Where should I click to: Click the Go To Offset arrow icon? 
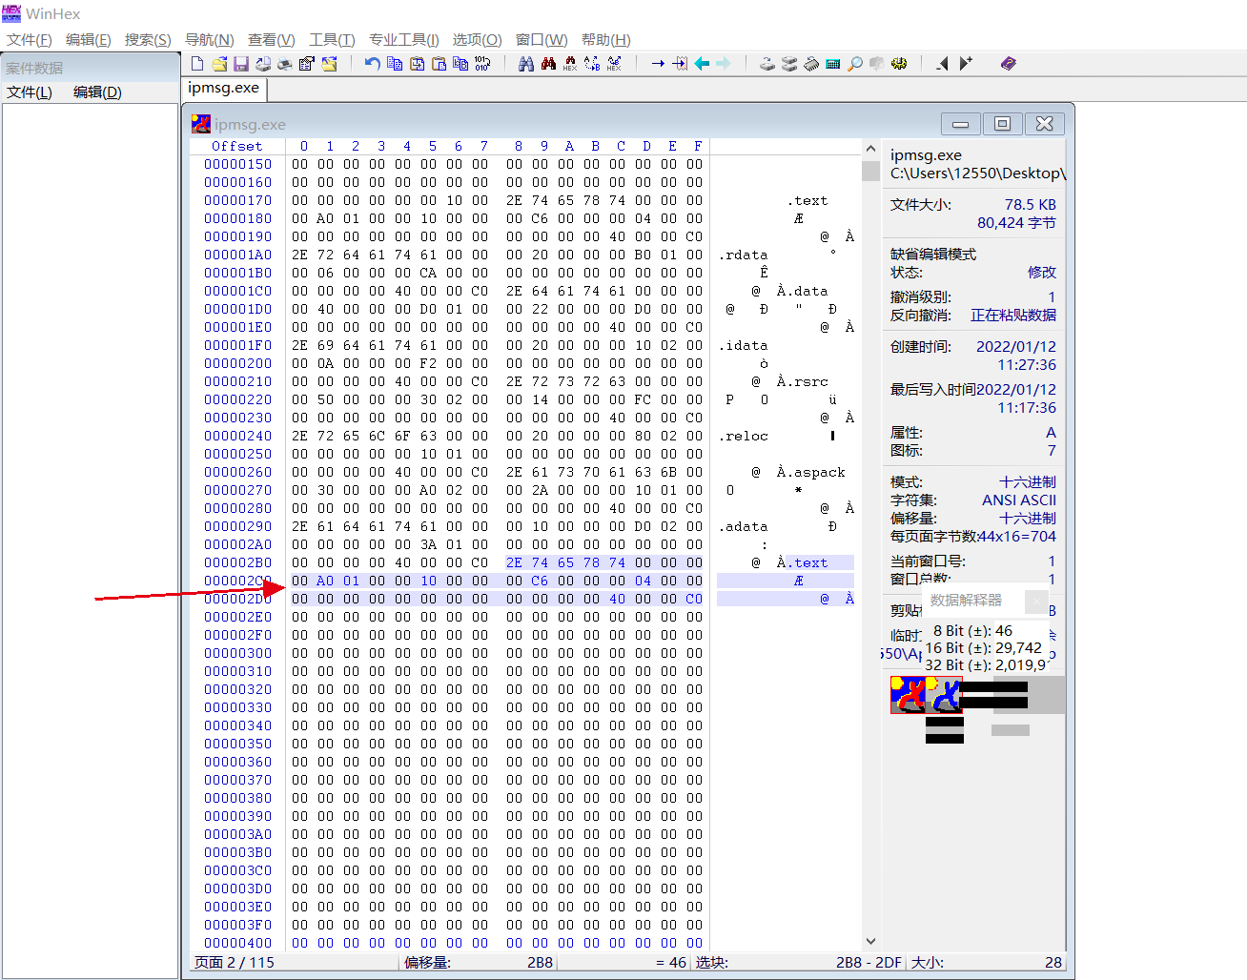point(658,64)
